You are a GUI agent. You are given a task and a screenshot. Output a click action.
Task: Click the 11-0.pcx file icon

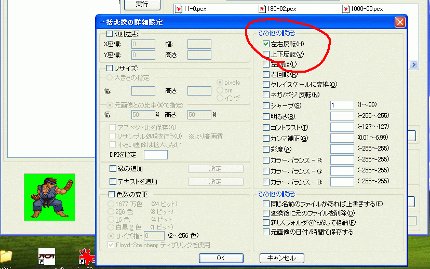point(179,9)
